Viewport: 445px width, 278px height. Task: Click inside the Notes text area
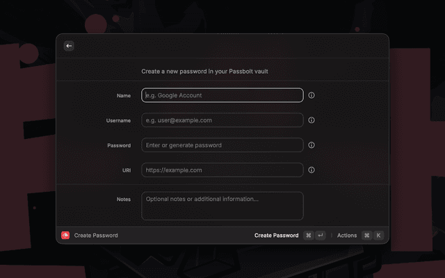(x=222, y=206)
